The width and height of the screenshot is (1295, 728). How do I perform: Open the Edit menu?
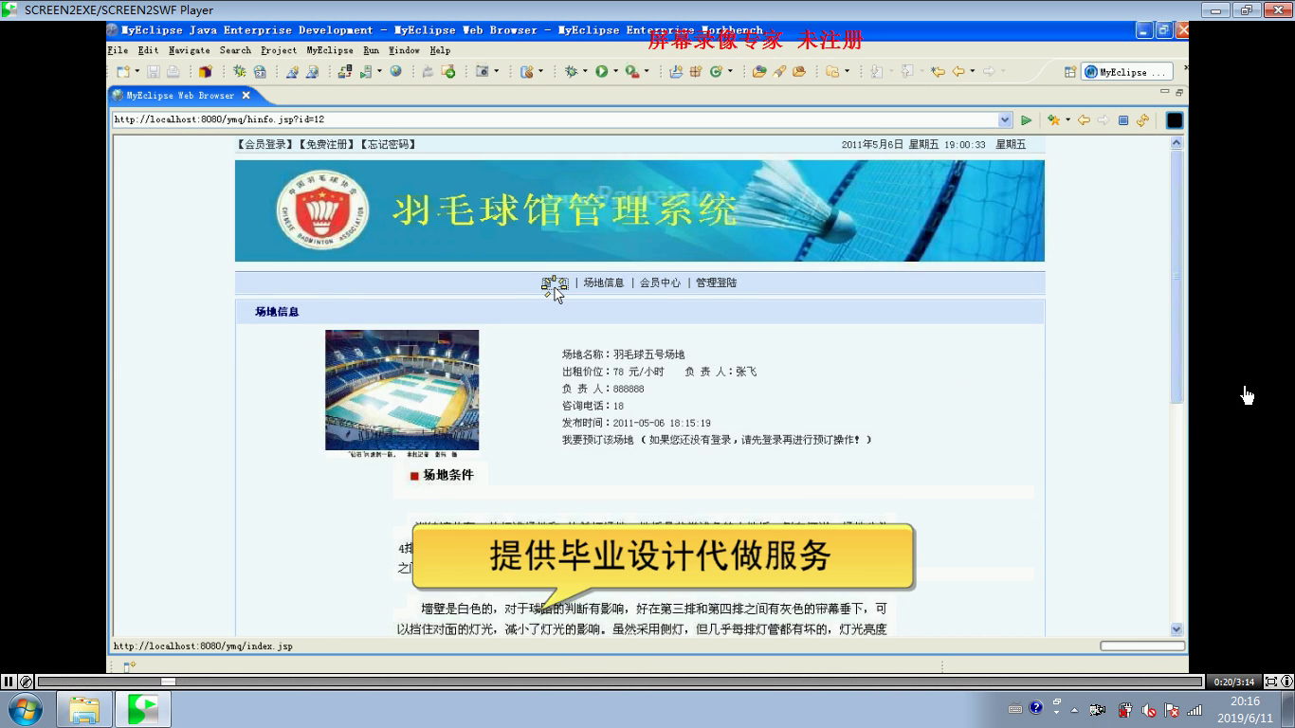(148, 50)
